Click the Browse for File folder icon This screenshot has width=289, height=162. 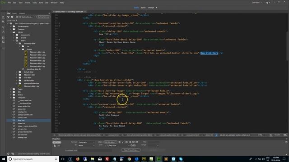[x=135, y=145]
